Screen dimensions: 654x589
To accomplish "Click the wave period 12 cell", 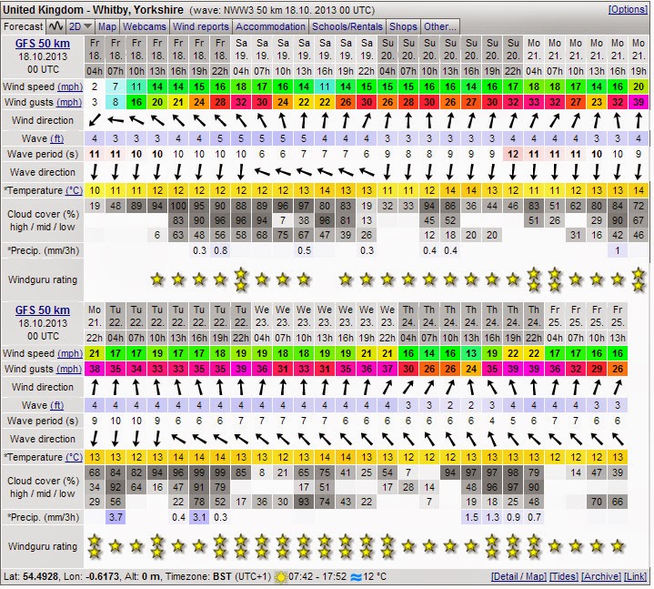I will pos(513,154).
